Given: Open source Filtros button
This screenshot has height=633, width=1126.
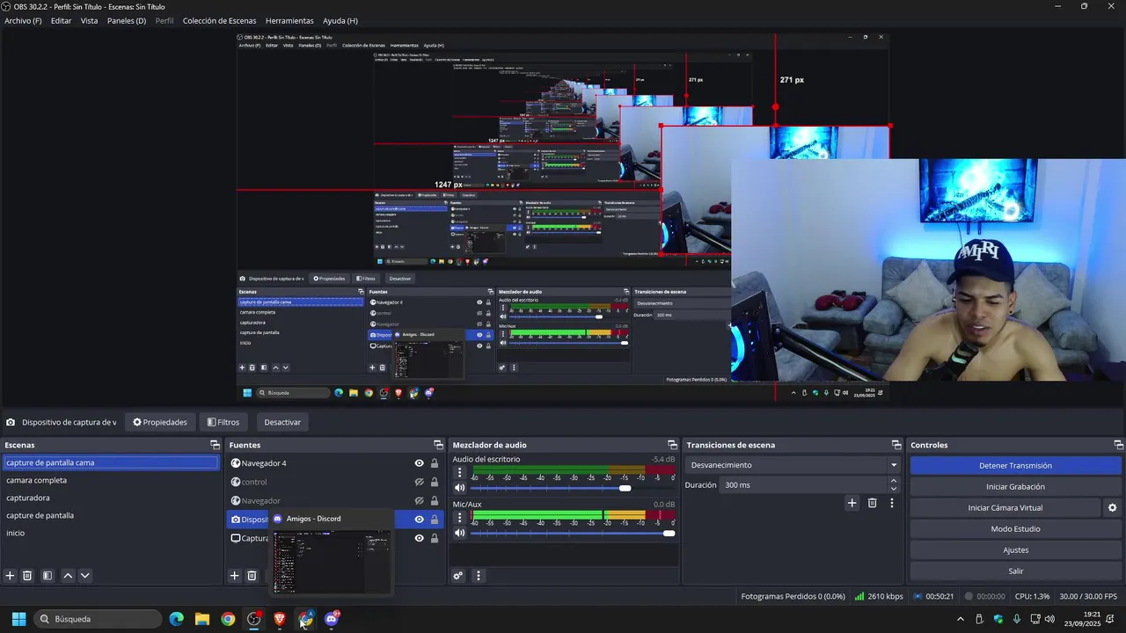Looking at the screenshot, I should [223, 422].
